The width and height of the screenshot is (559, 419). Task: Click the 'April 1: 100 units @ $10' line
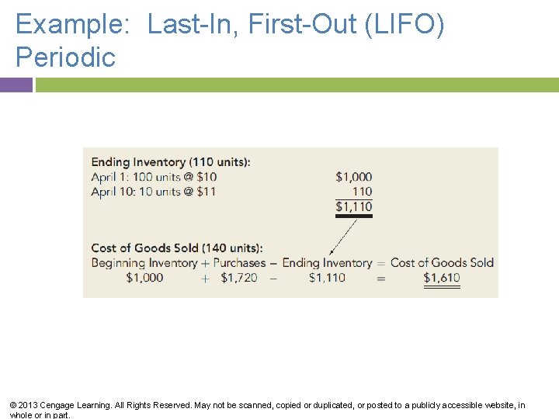[x=153, y=177]
